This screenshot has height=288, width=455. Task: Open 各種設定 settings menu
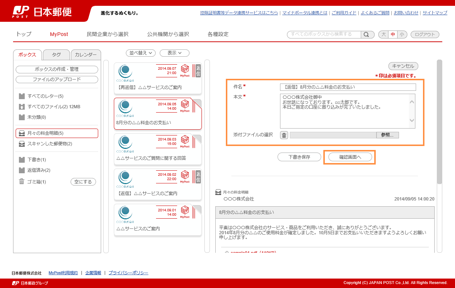point(218,34)
